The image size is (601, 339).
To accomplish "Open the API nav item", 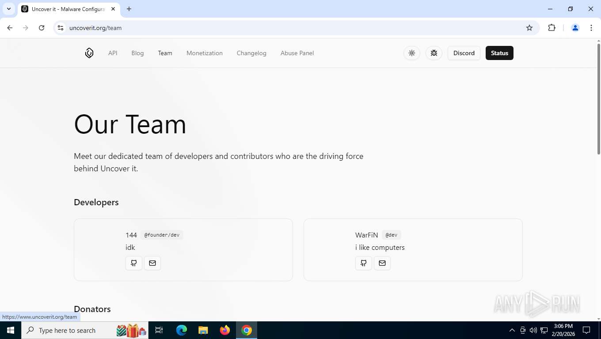I will point(113,53).
